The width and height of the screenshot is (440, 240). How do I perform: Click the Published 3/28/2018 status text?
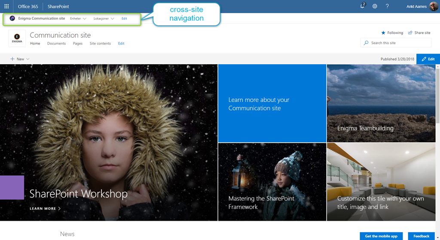coord(397,59)
